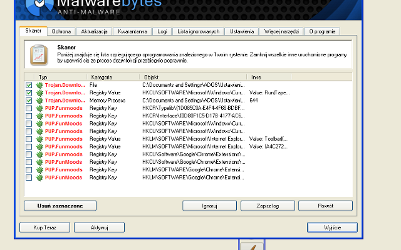
Task: Check last PUP.FunMoods HKLM Chrome row checkbox
Action: coord(29,177)
